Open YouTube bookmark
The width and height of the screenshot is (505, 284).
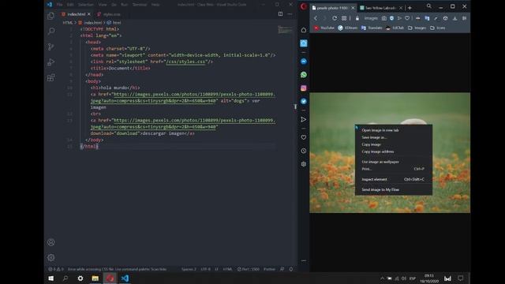point(324,28)
